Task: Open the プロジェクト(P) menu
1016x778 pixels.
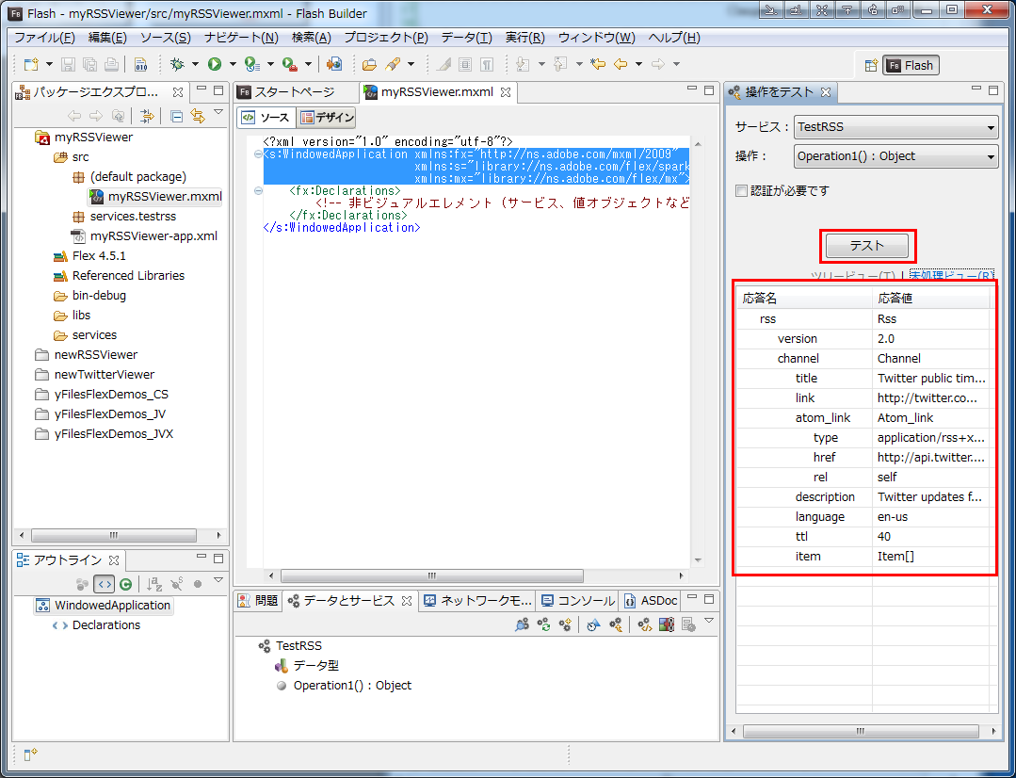Action: coord(386,38)
